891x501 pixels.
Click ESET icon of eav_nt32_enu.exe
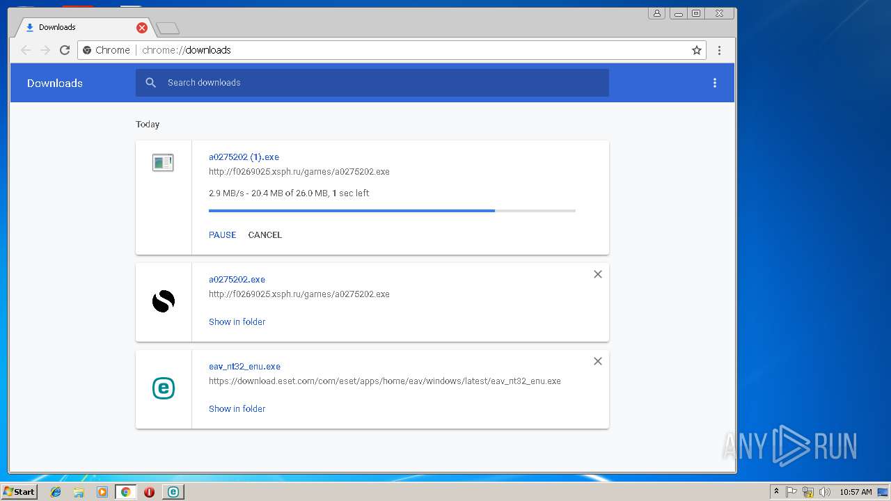coord(163,388)
